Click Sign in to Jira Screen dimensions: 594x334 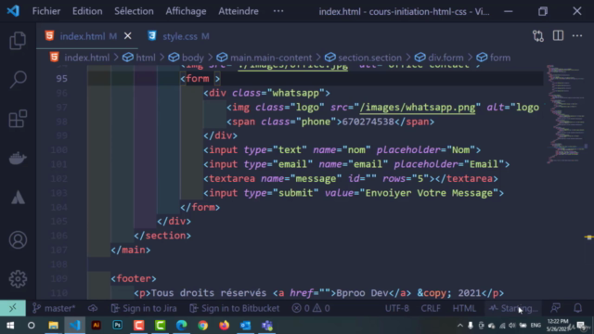pyautogui.click(x=144, y=308)
